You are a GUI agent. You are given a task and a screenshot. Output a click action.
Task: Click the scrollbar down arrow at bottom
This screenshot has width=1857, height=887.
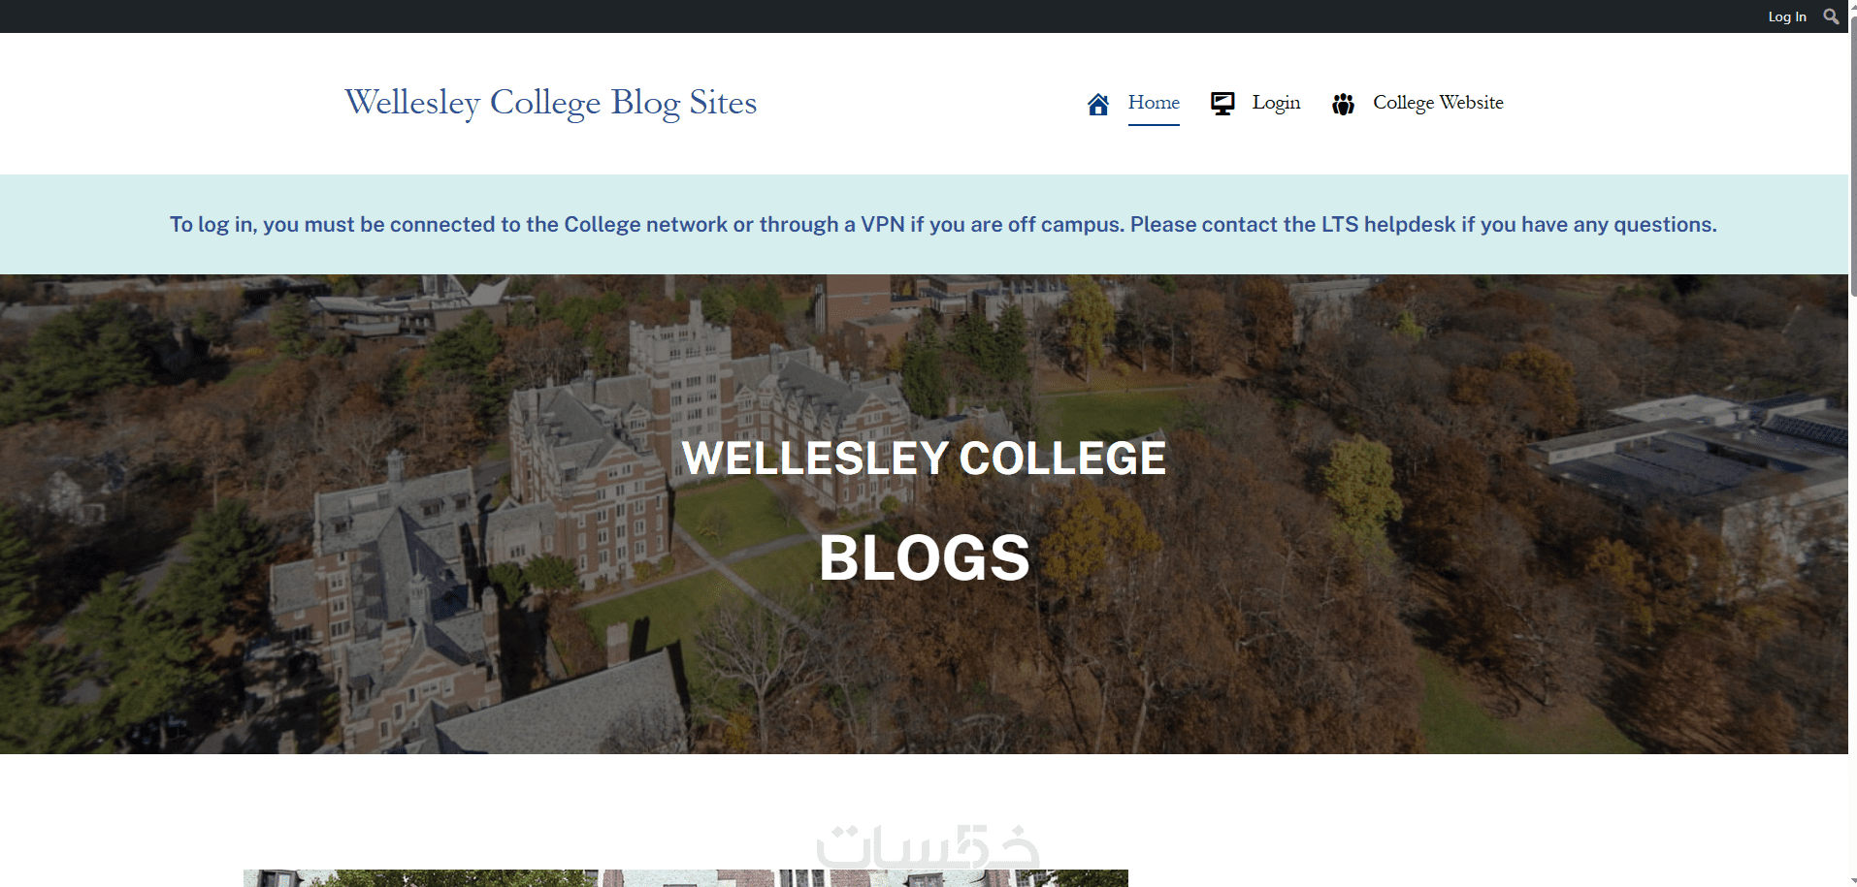[x=1852, y=881]
